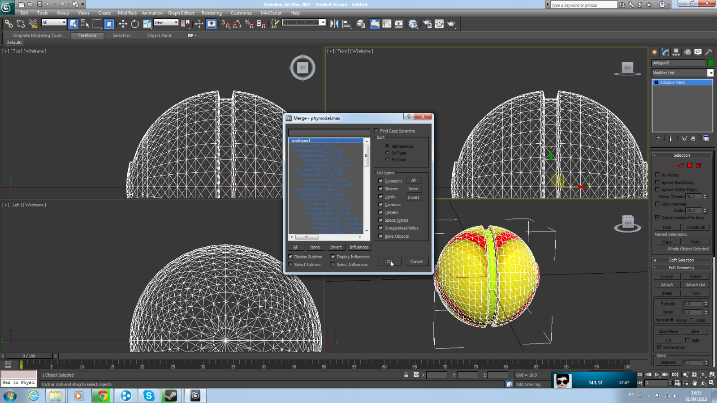This screenshot has width=717, height=403.
Task: Switch to the Hierarchy command panel tab
Action: point(676,52)
